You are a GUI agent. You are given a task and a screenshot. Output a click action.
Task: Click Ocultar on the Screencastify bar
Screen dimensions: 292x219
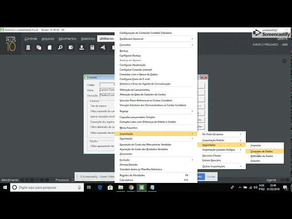211,177
